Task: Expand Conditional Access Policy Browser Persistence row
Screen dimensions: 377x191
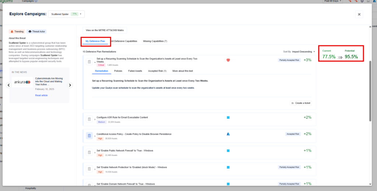Action: [x=95, y=136]
